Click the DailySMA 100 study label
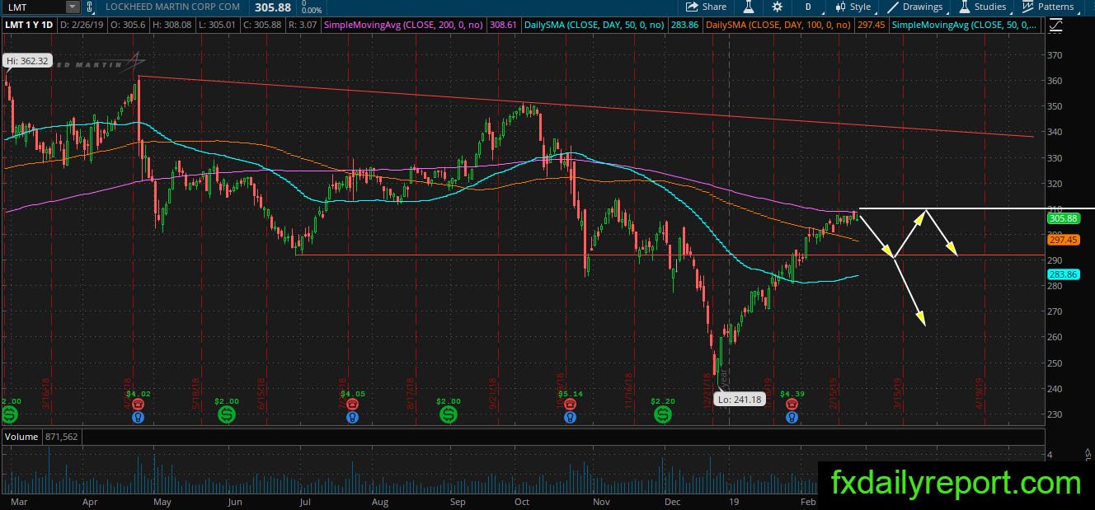This screenshot has height=510, width=1095. (x=780, y=26)
